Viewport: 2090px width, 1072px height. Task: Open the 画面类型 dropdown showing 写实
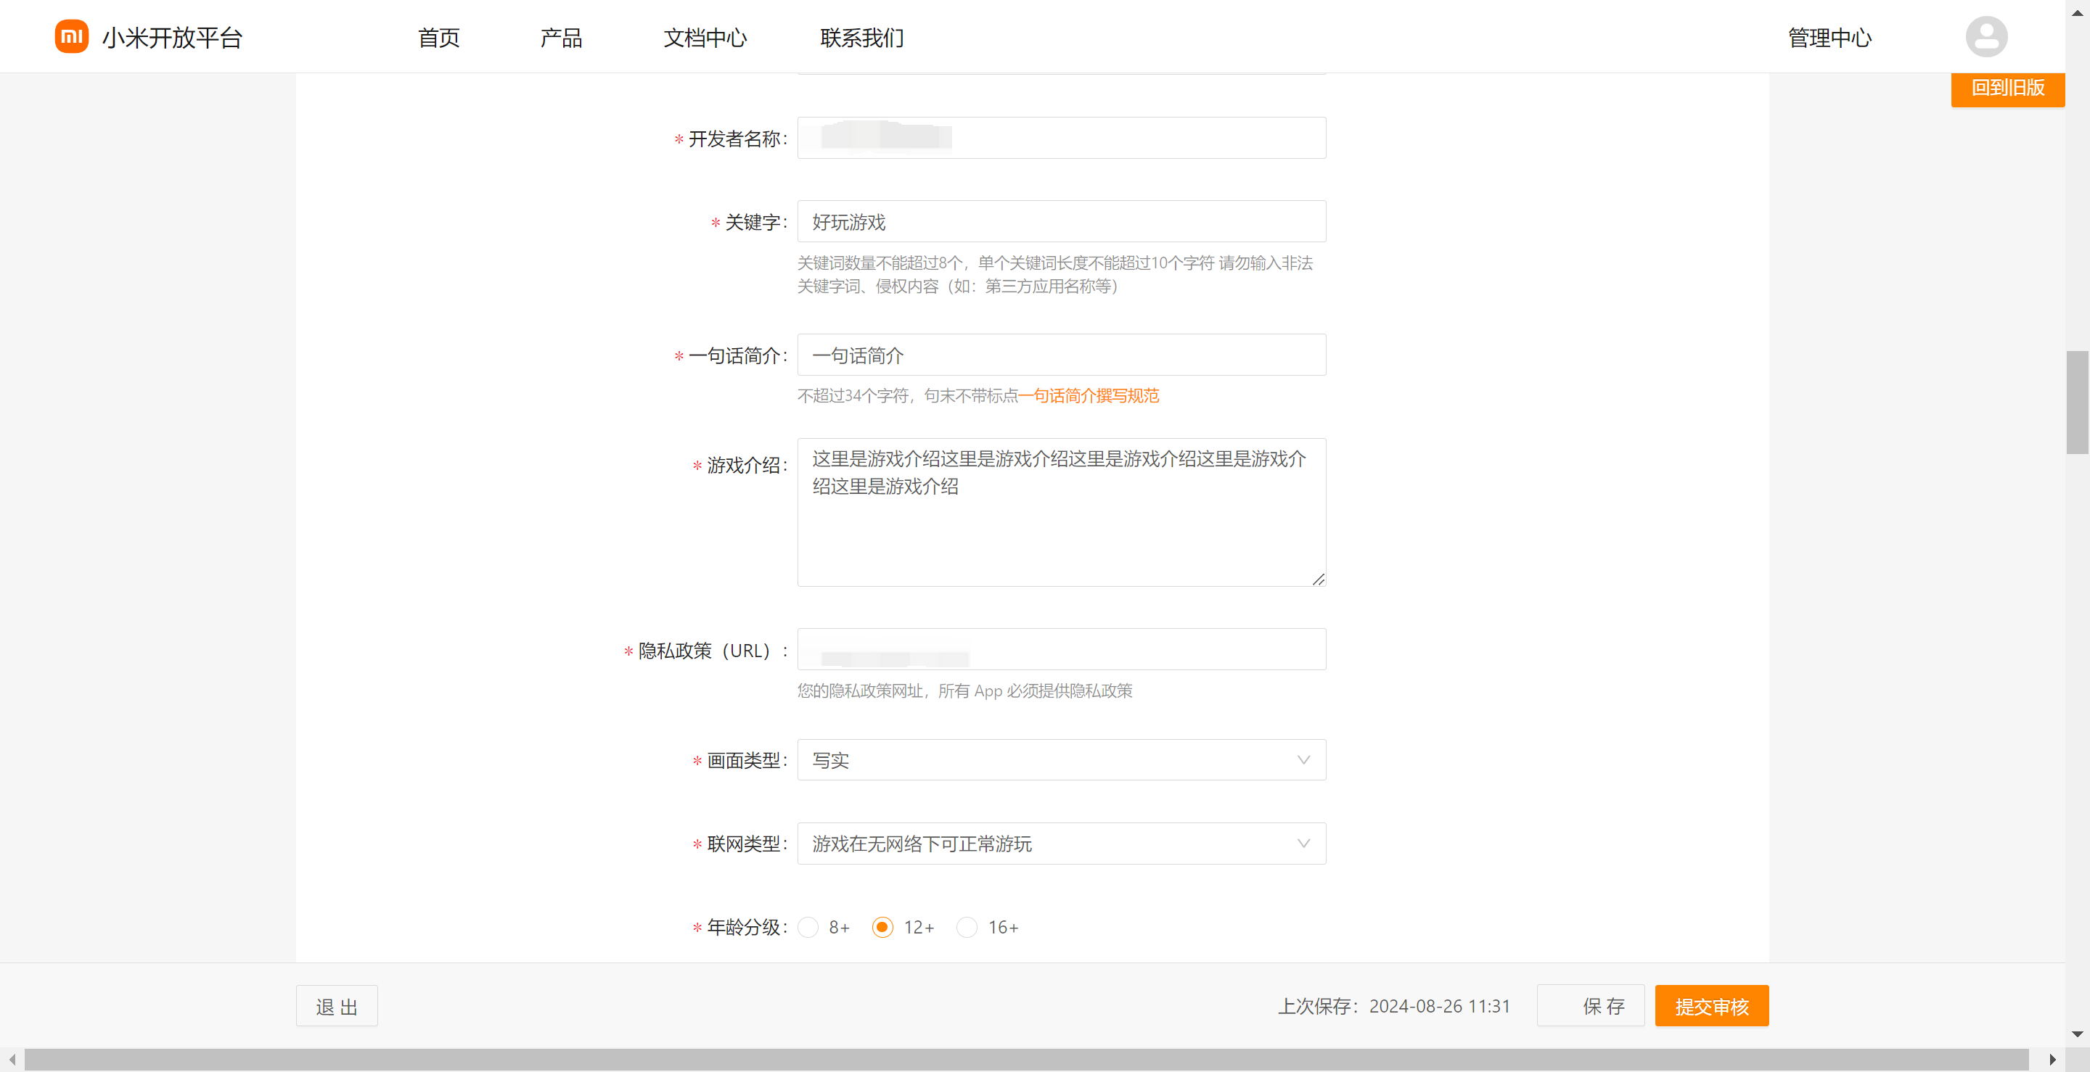click(x=1061, y=760)
